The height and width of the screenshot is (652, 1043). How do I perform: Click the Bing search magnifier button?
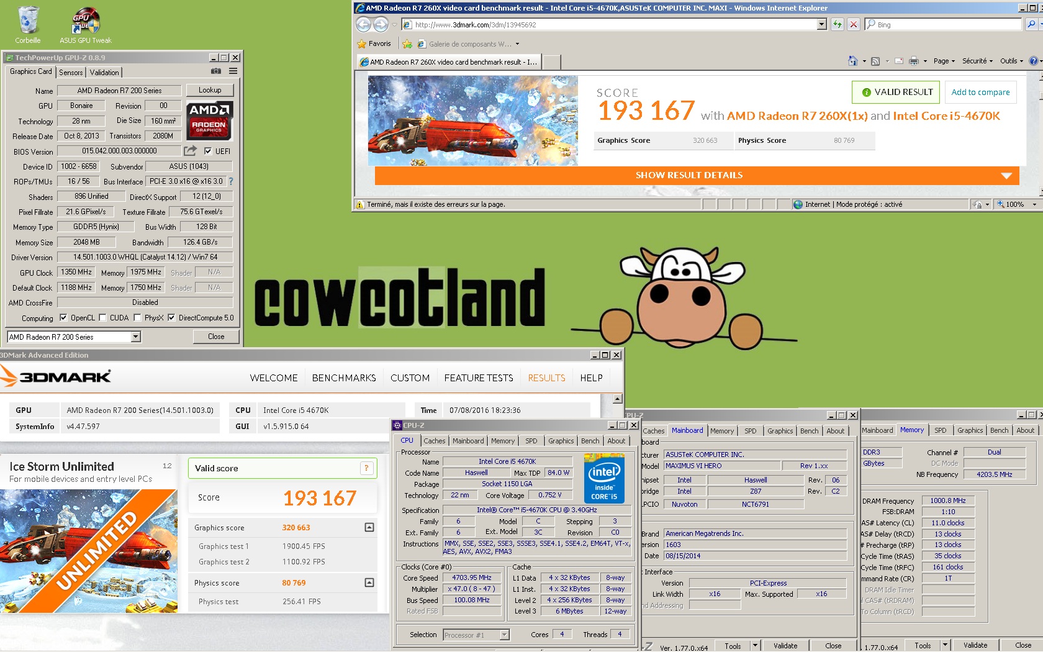pos(1031,24)
